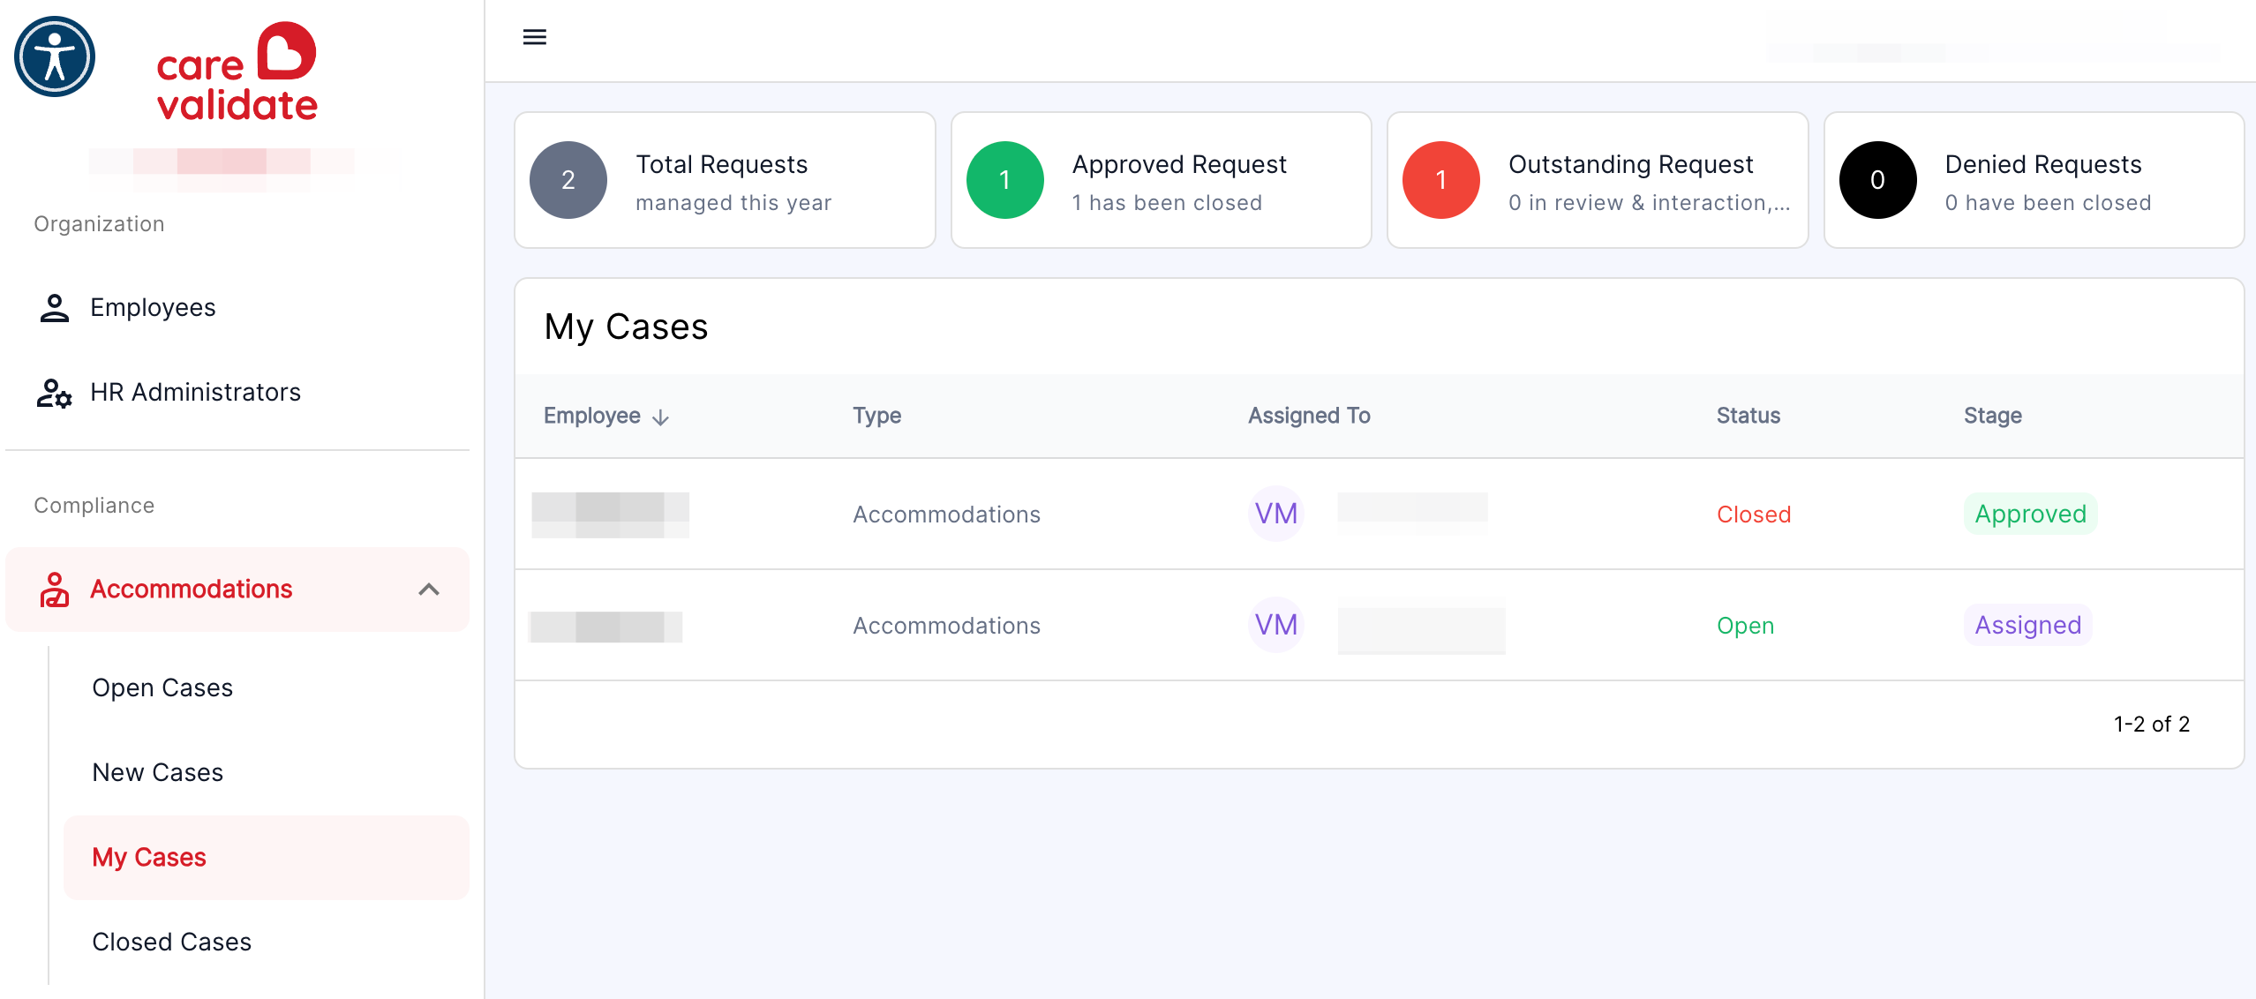Screen dimensions: 2256x999
Task: Click the Open status text
Action: (x=1746, y=626)
